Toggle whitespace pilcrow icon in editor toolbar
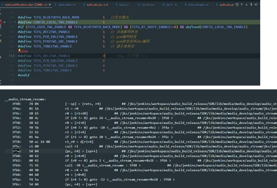The height and width of the screenshot is (188, 277). 251,5
